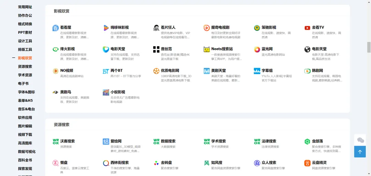
Task: Open the WeChat floating button
Action: point(360,140)
